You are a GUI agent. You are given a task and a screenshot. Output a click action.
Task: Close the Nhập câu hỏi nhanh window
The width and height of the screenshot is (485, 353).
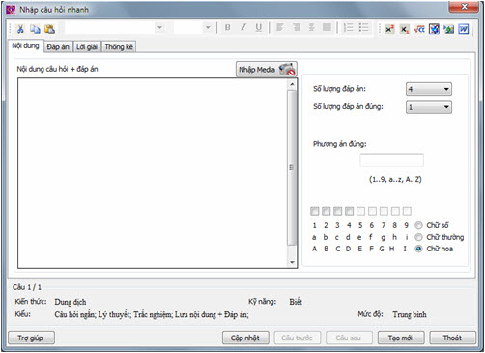[464, 7]
